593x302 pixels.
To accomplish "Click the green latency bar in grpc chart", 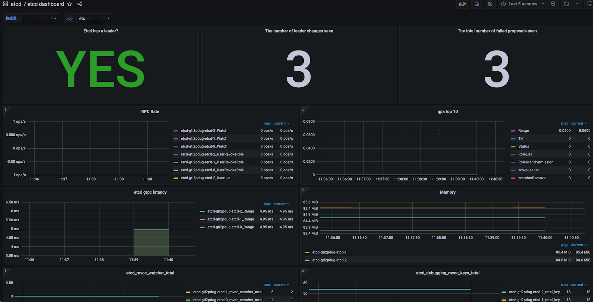I will [151, 242].
